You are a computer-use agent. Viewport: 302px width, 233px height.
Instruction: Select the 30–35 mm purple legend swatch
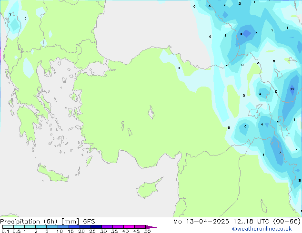107,227
